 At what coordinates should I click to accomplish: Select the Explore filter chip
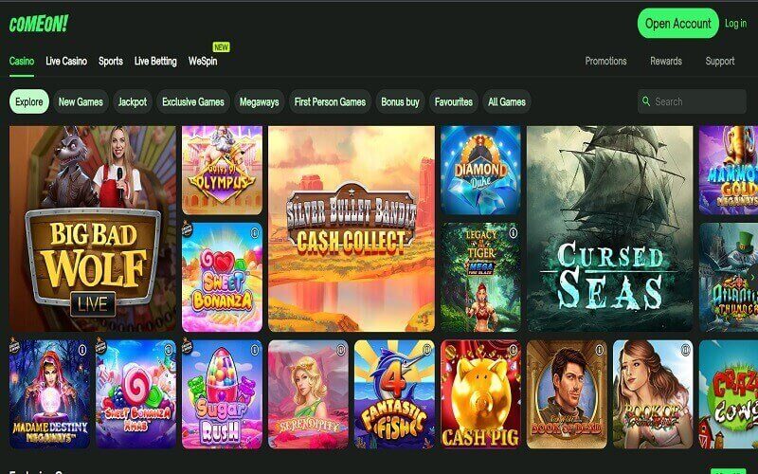(29, 101)
